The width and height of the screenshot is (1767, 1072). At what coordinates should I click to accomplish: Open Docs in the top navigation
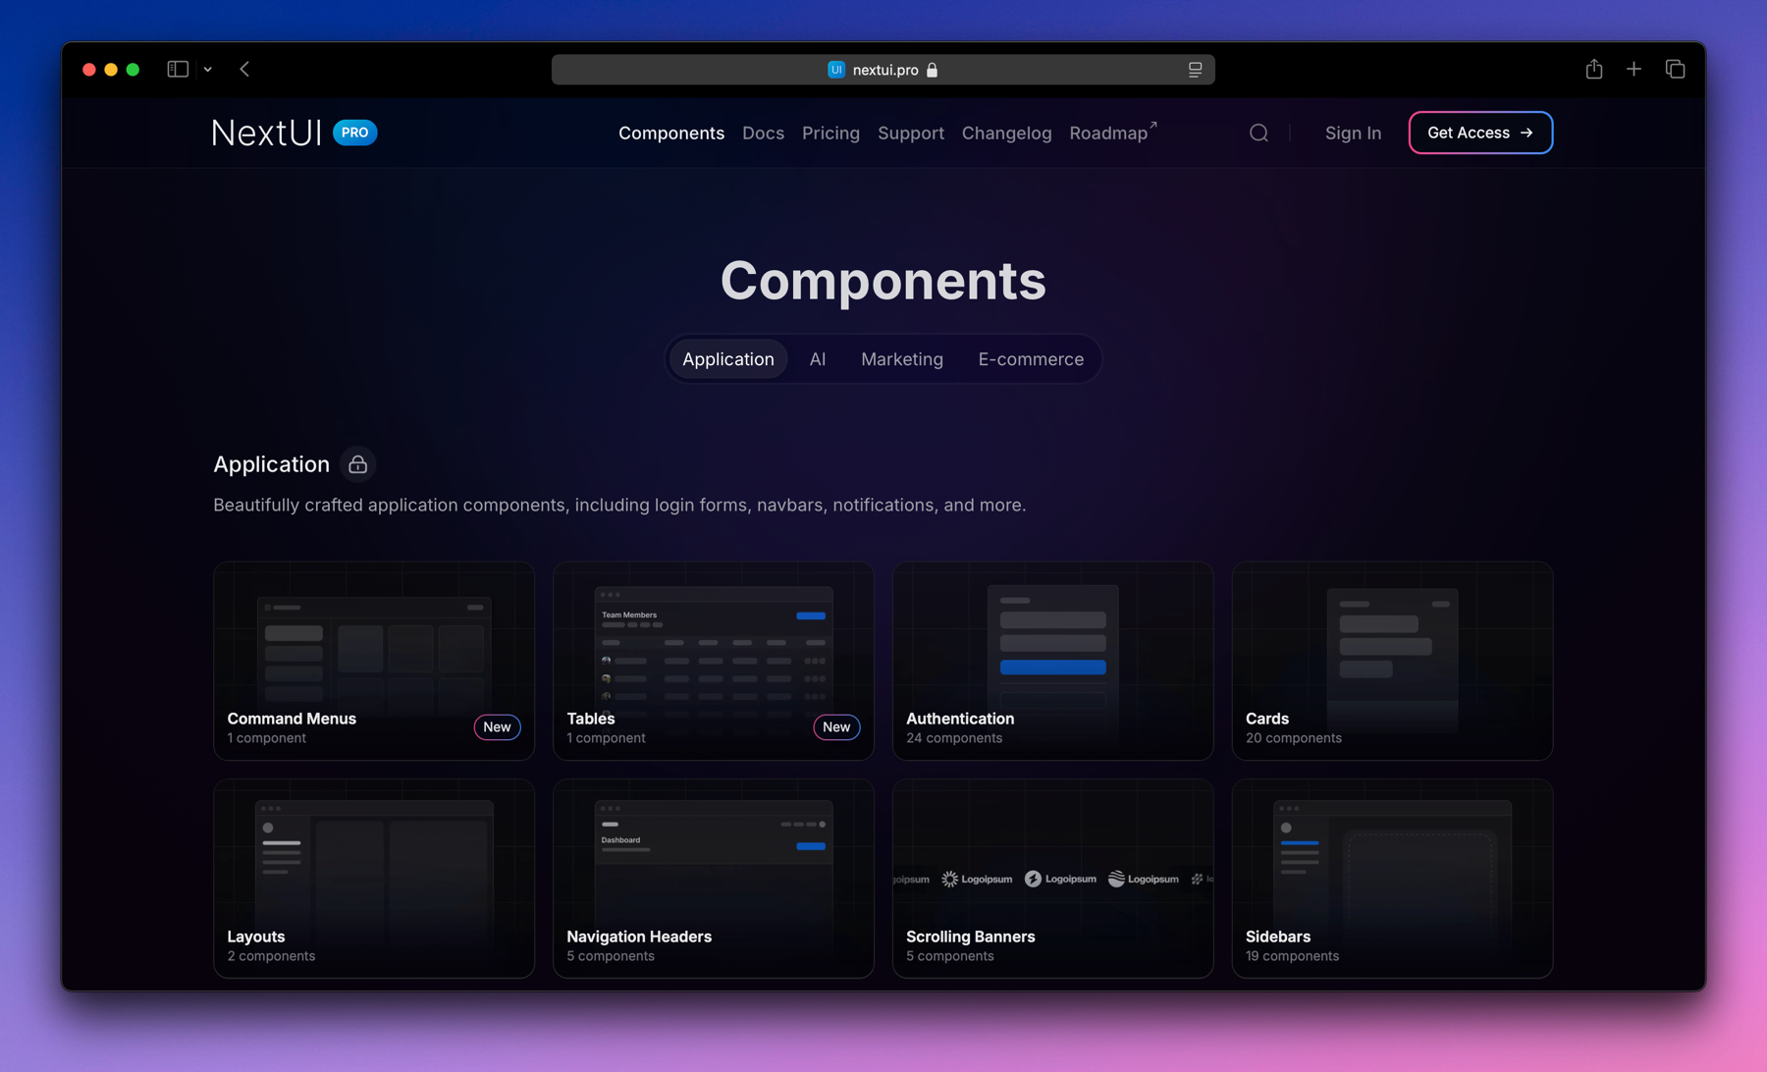click(x=763, y=134)
